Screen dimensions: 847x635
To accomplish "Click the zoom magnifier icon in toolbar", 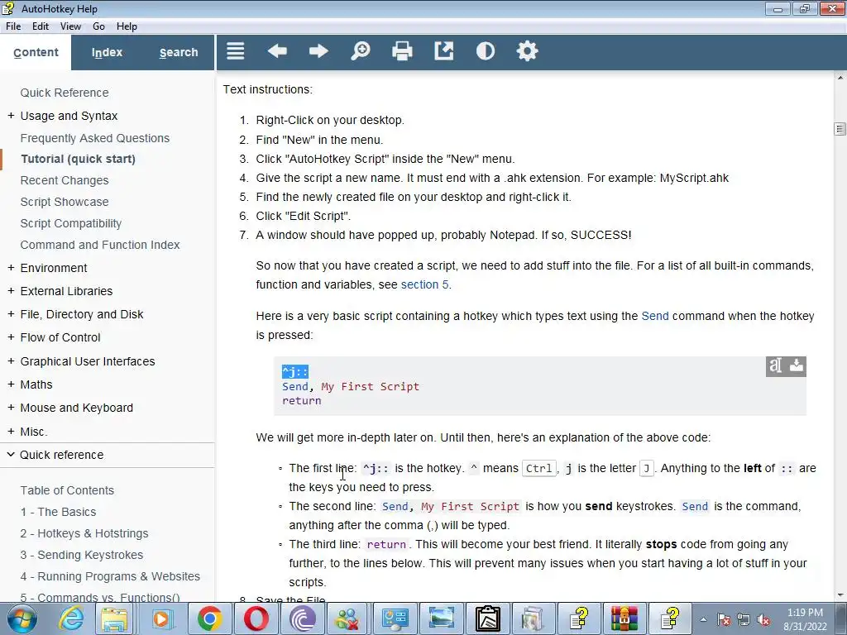I will pyautogui.click(x=361, y=51).
